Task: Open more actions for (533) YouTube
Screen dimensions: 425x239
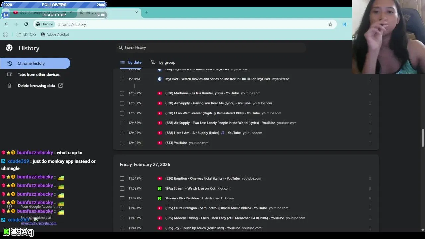Action: (370, 143)
